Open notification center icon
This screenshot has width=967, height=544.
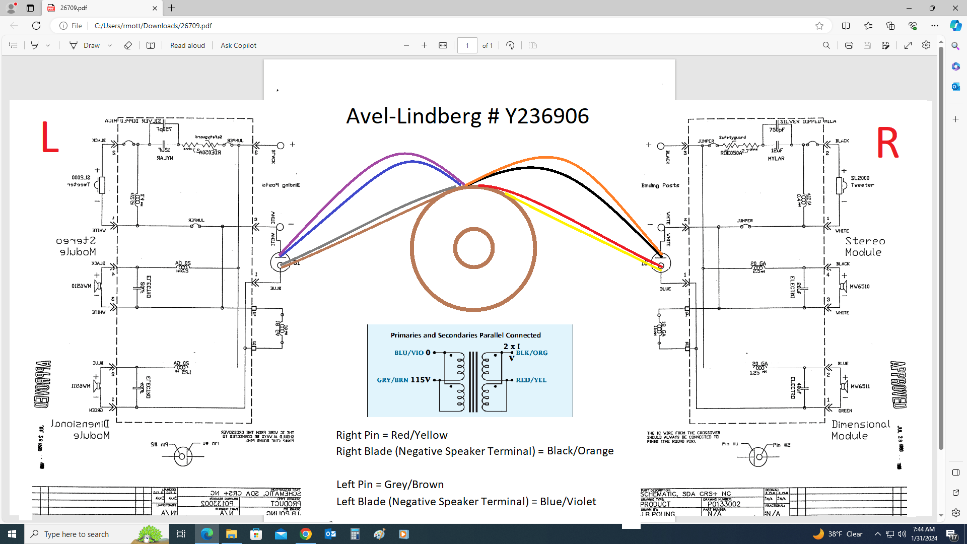[951, 534]
